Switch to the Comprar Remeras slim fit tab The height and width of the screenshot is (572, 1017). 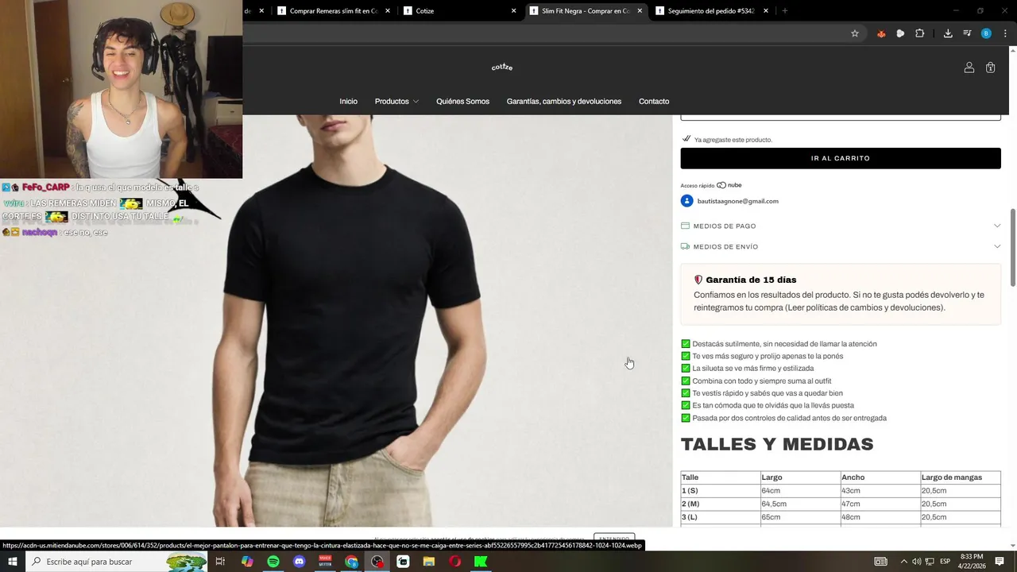332,11
